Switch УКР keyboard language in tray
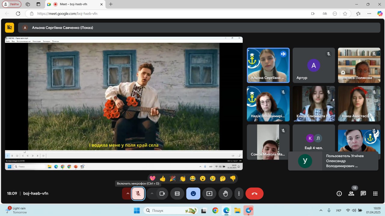Image resolution: width=385 pixels, height=216 pixels. tap(338, 211)
